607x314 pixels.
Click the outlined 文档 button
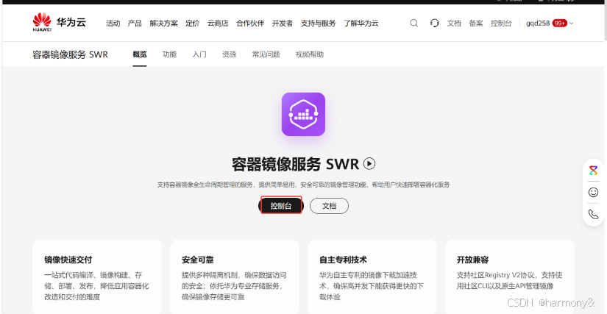(329, 206)
